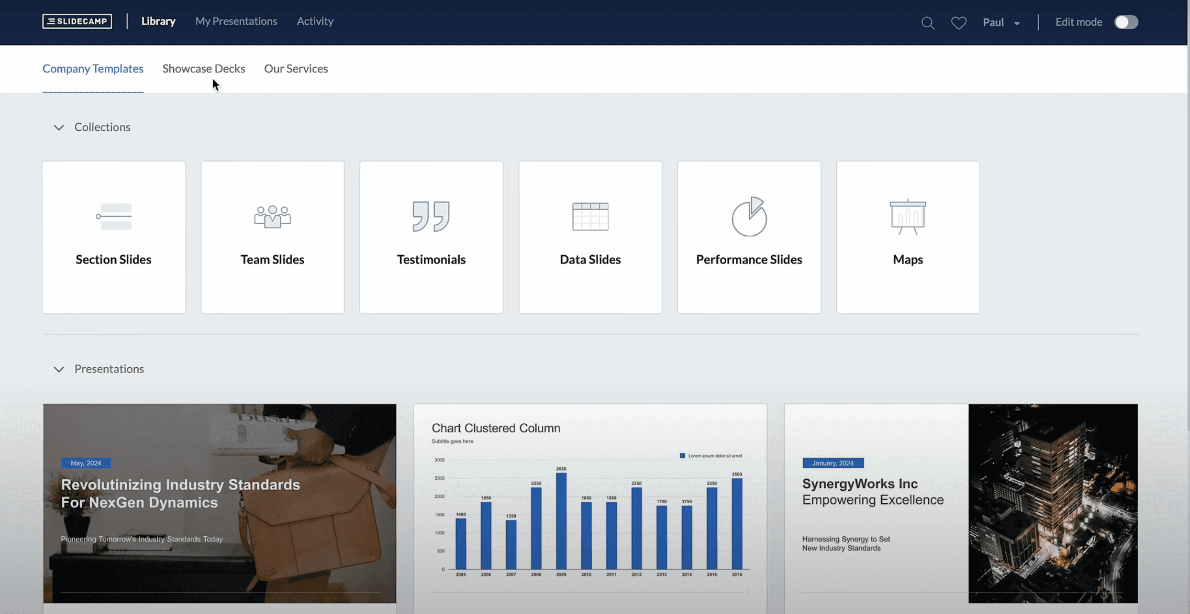Click the SlideCamp logo

click(x=77, y=21)
